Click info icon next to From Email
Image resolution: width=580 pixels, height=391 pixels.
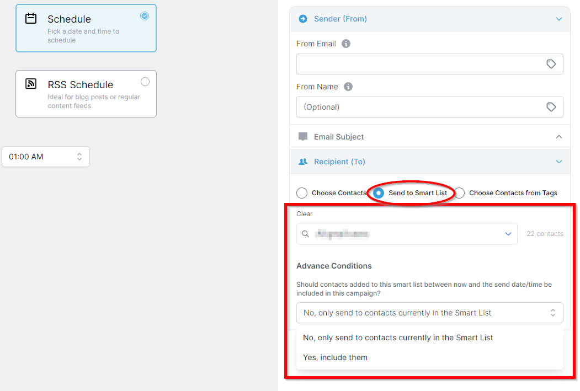click(x=346, y=44)
